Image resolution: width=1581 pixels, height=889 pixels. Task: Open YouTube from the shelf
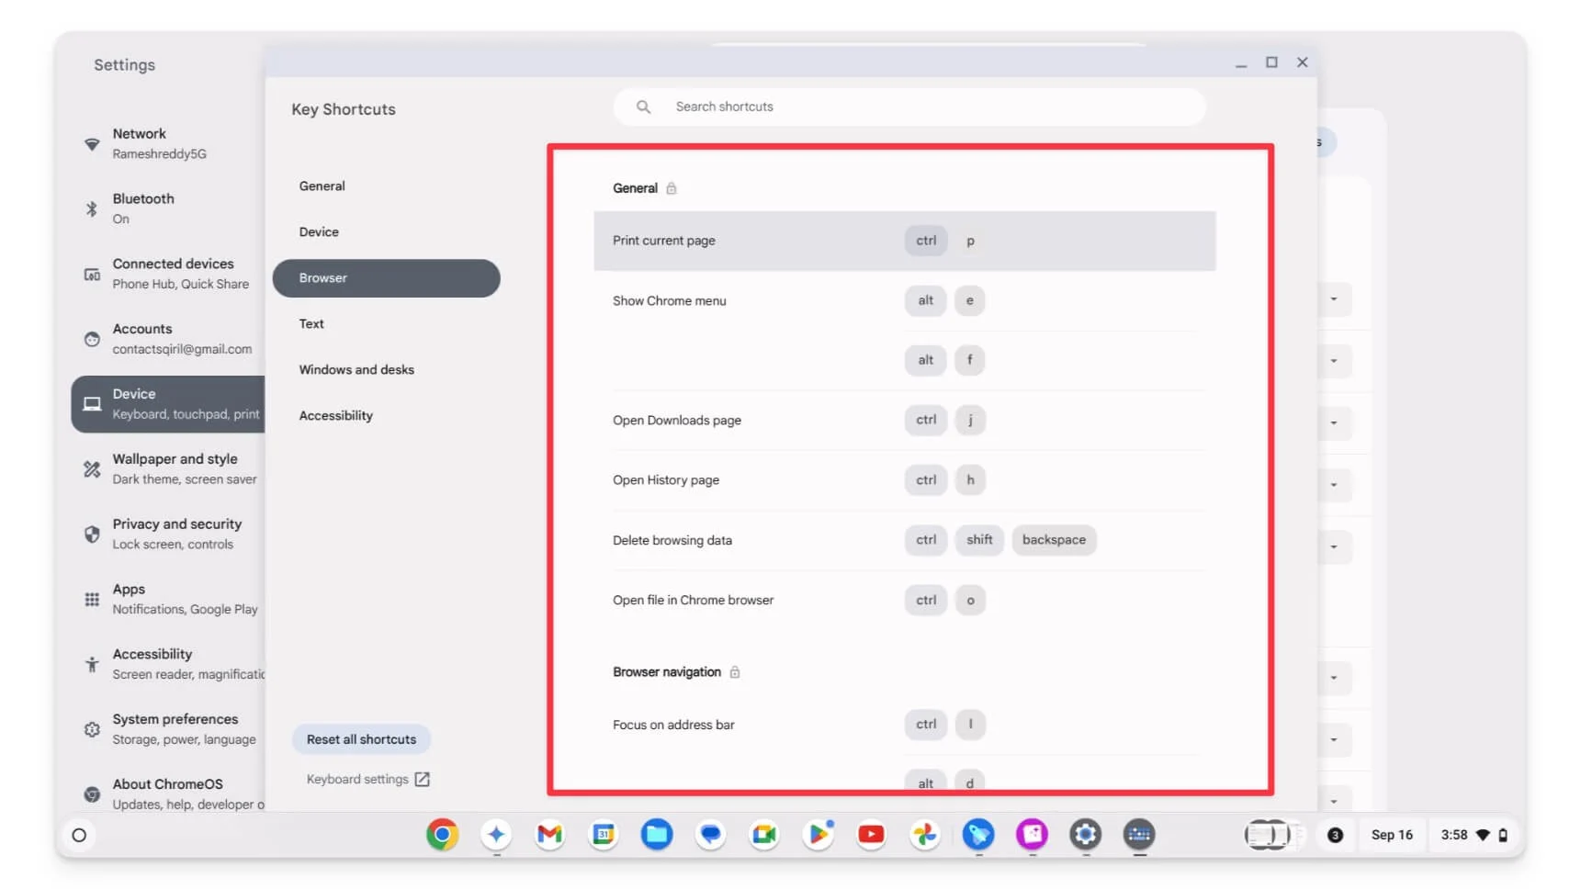tap(871, 835)
